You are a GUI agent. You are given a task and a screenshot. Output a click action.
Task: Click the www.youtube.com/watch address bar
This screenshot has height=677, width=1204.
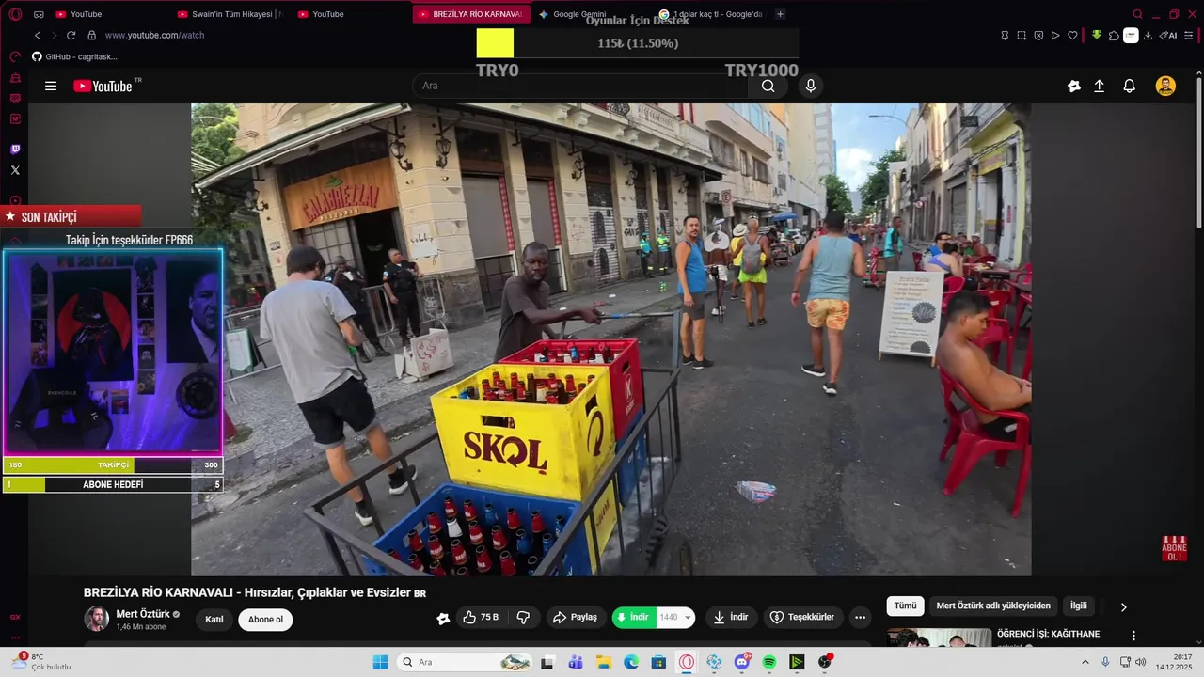pos(154,35)
